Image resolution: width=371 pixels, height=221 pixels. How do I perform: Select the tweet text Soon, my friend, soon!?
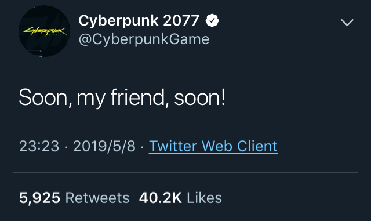tap(122, 97)
